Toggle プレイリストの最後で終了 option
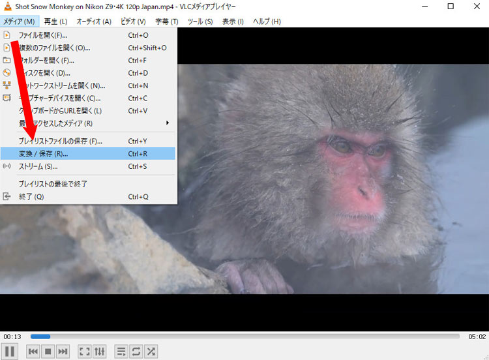The width and height of the screenshot is (489, 360). tap(88, 184)
